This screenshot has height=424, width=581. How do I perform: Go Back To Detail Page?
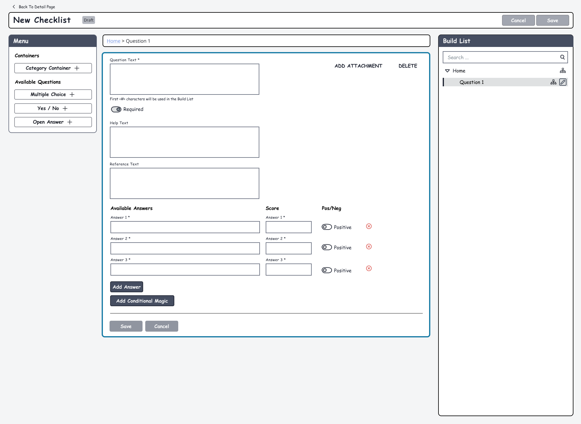point(37,7)
